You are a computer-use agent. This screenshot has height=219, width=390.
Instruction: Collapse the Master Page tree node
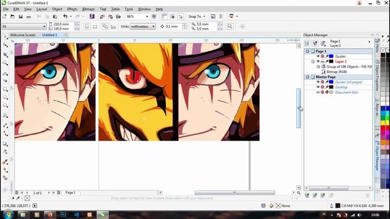[307, 77]
